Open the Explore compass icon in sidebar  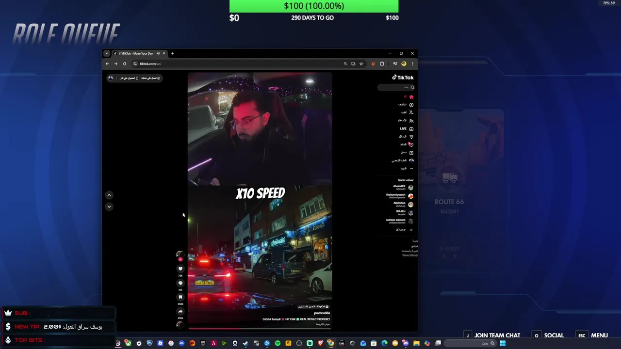(x=411, y=105)
